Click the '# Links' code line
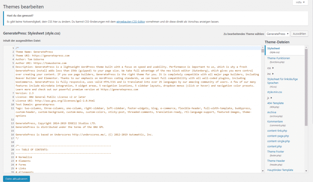 pyautogui.click(x=21, y=169)
